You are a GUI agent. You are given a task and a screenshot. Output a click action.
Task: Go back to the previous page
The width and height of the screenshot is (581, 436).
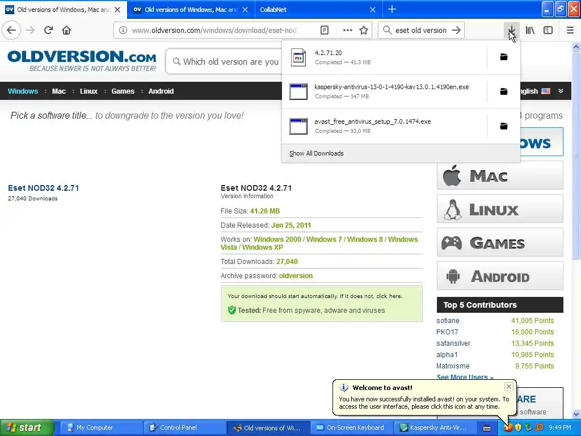coord(11,30)
